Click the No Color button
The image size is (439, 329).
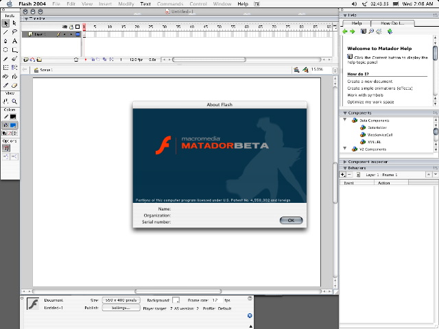[10, 133]
